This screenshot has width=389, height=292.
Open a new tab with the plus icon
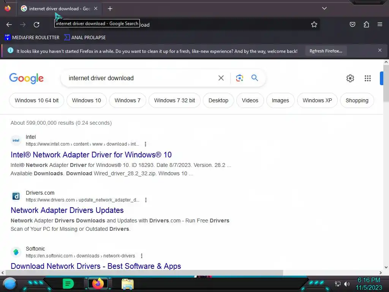point(110,9)
